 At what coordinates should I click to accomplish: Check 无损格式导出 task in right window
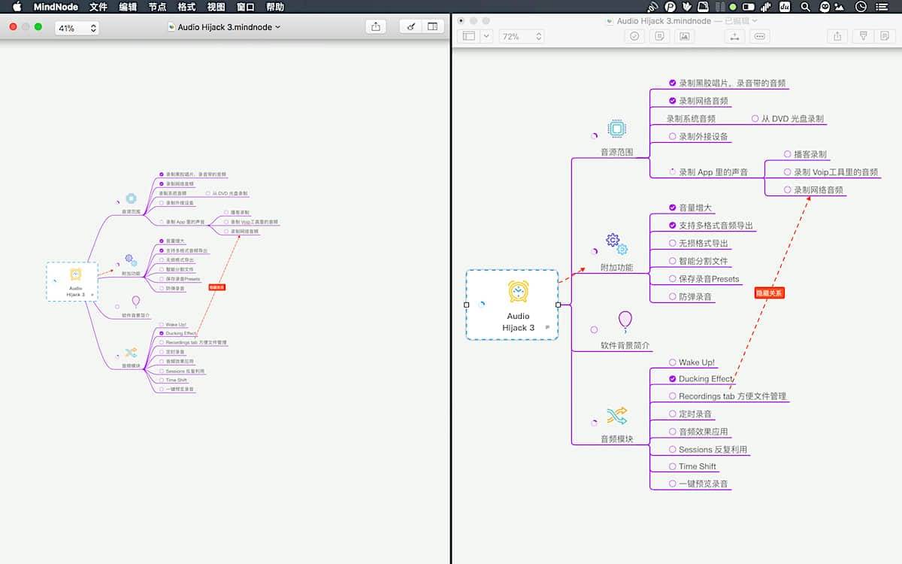pyautogui.click(x=673, y=244)
